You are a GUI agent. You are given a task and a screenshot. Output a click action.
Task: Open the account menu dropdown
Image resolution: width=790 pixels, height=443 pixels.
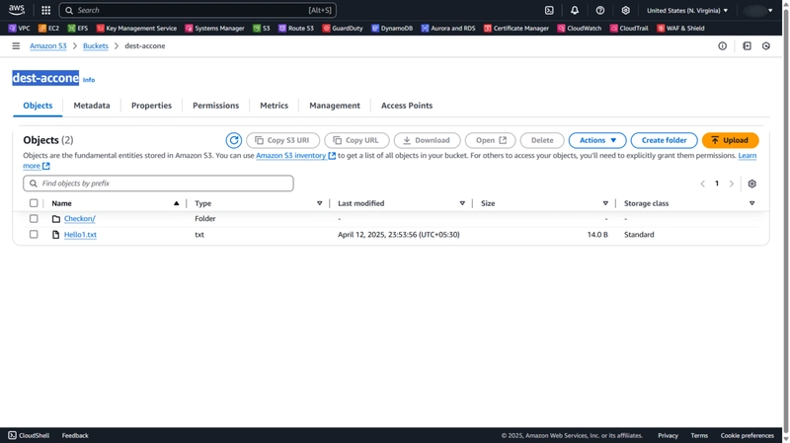(757, 10)
